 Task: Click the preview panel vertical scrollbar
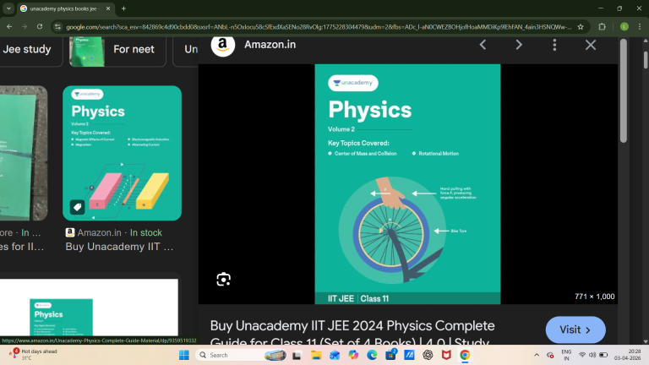pos(624,91)
